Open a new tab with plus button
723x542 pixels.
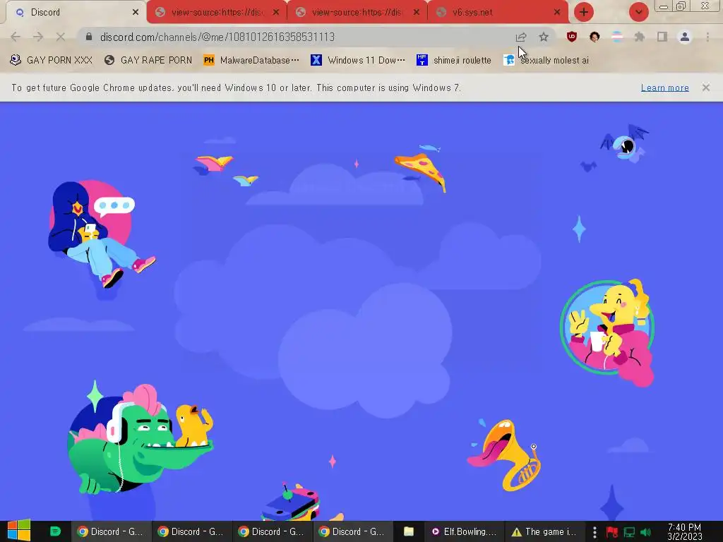pyautogui.click(x=584, y=12)
